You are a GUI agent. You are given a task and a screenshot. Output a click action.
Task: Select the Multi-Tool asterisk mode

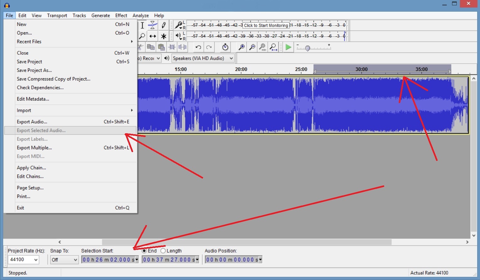click(x=163, y=36)
